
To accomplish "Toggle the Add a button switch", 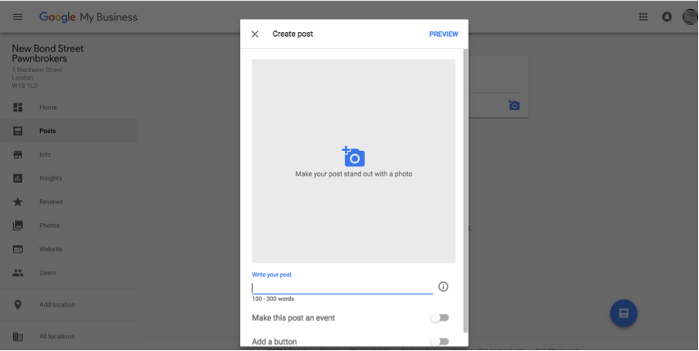I will click(x=439, y=341).
